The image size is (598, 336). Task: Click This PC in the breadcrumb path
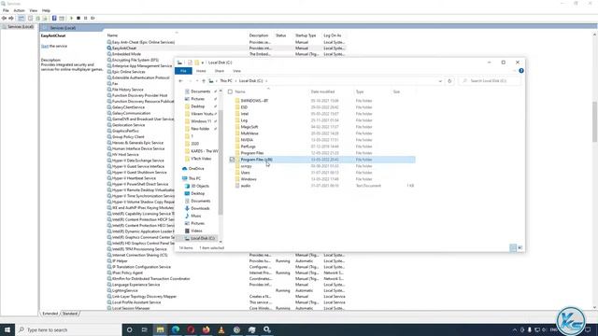226,81
